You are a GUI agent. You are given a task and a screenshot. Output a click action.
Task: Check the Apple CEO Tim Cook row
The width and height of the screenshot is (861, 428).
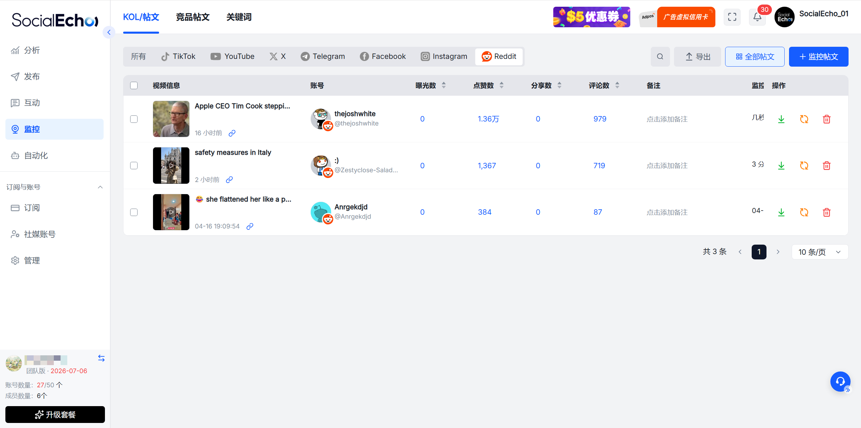134,119
